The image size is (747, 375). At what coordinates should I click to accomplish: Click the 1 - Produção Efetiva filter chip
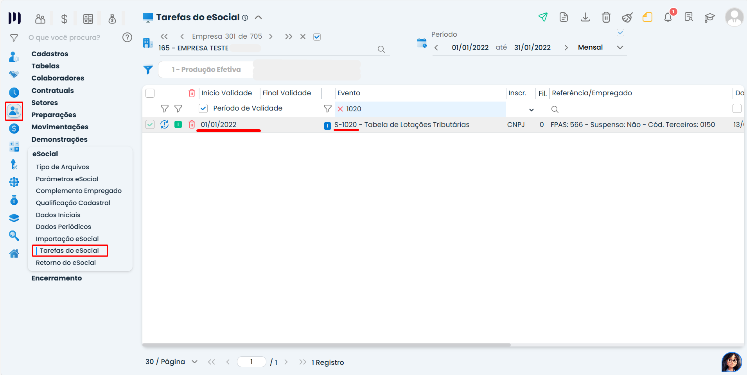206,70
